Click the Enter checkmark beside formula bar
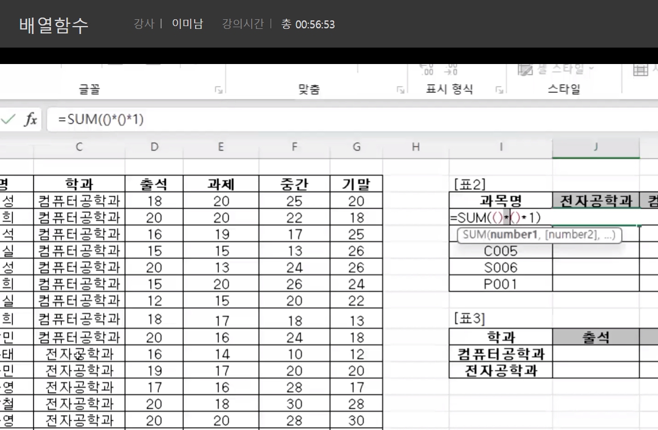 pos(8,120)
